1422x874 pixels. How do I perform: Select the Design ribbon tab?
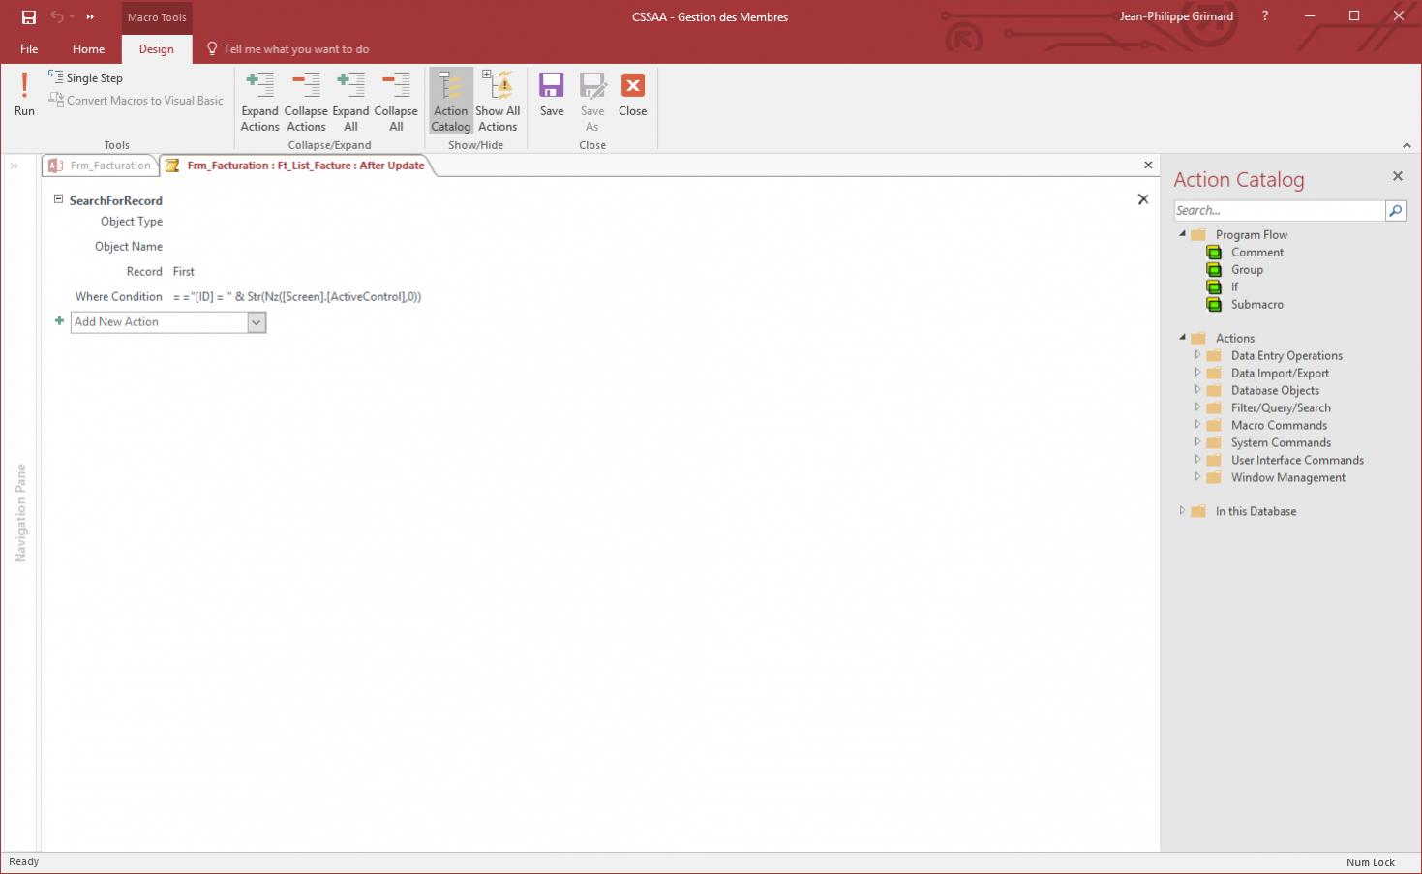click(157, 48)
